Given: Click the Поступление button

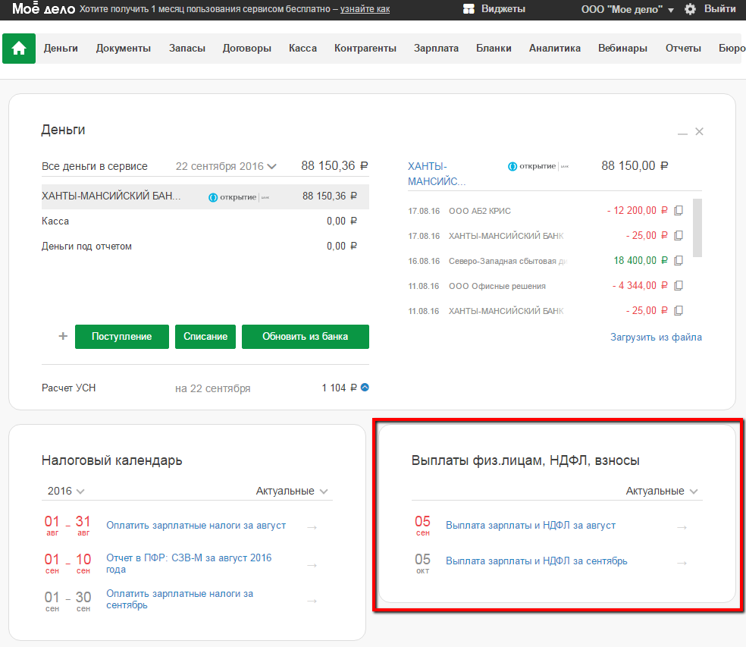Looking at the screenshot, I should pyautogui.click(x=121, y=337).
